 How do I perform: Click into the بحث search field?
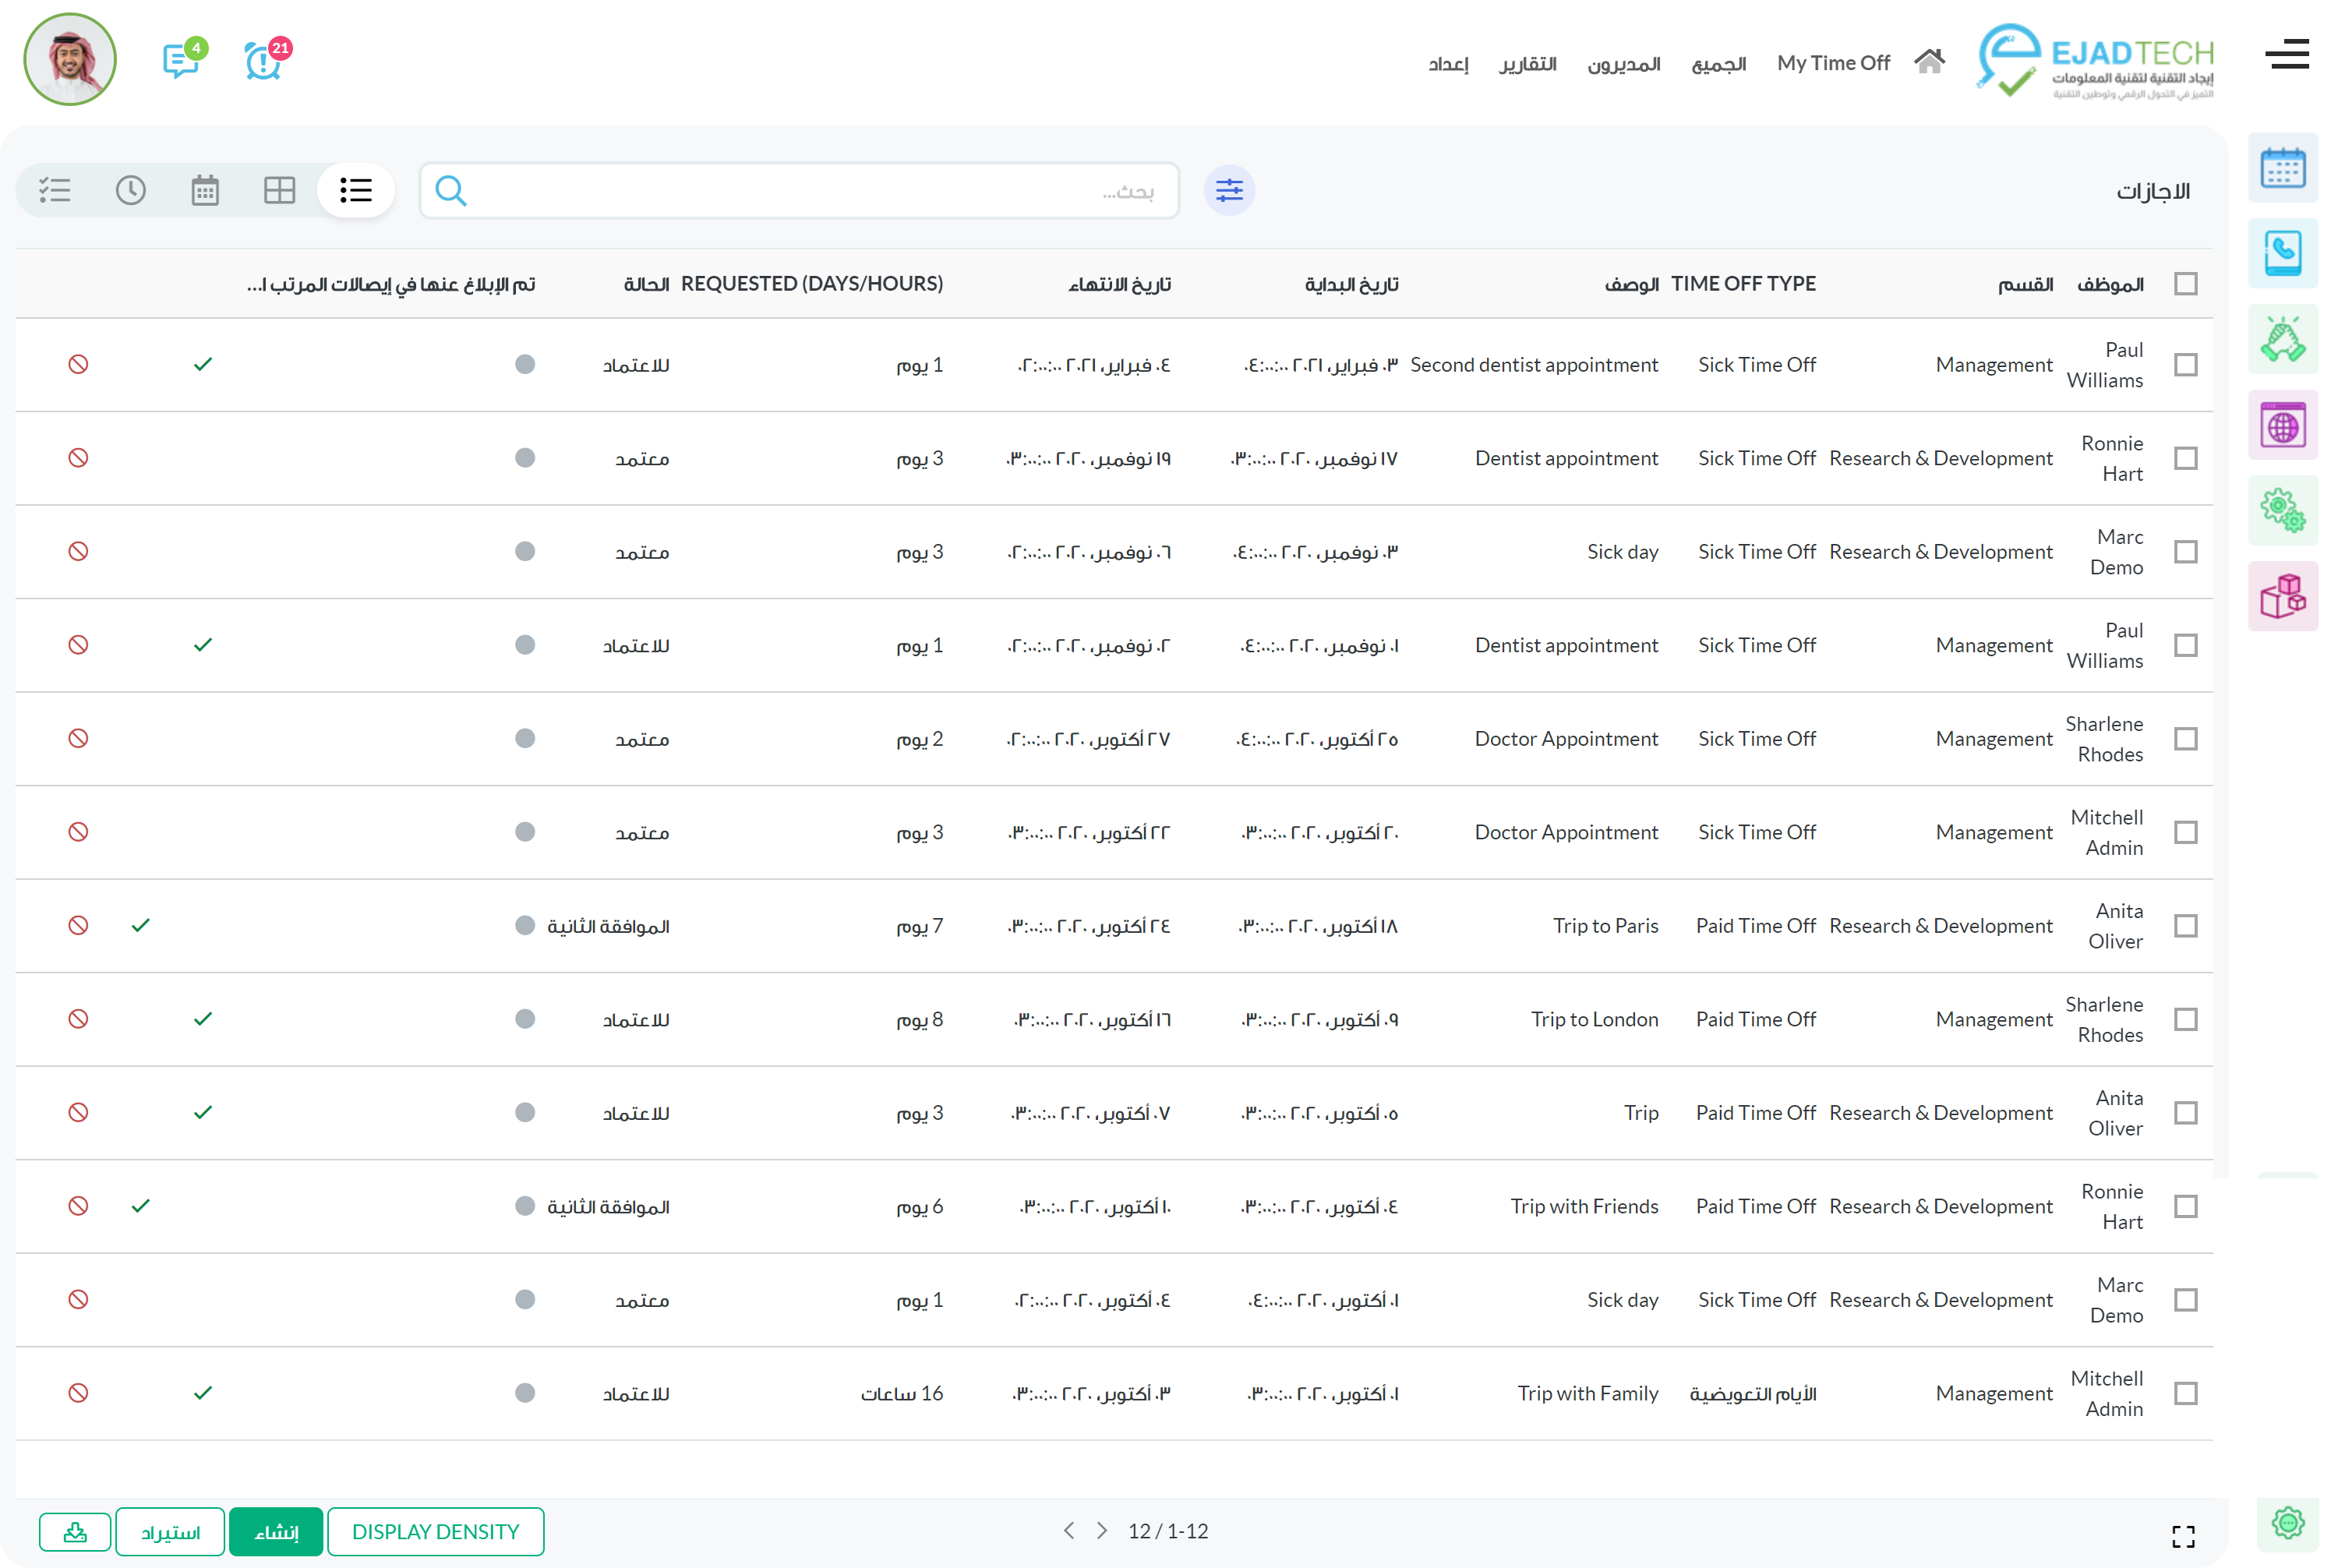point(800,190)
